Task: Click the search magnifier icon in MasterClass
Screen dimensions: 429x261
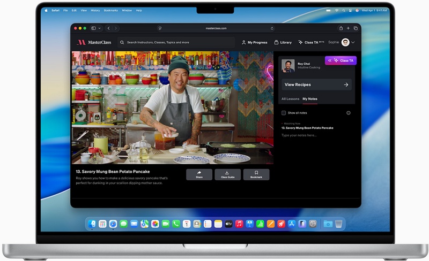Action: pyautogui.click(x=122, y=42)
